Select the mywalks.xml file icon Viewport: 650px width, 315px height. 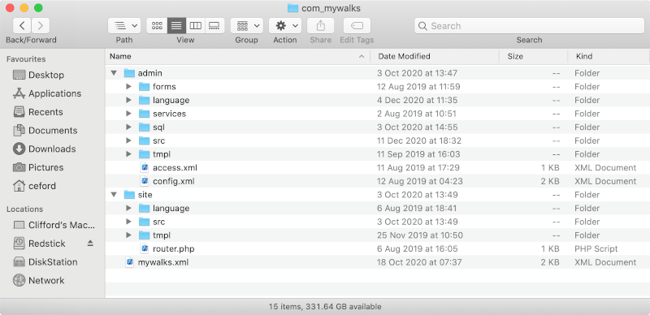point(130,262)
